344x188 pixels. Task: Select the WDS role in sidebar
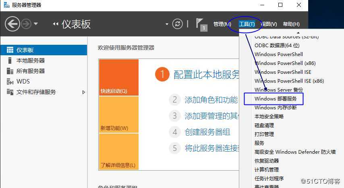[x=23, y=81]
